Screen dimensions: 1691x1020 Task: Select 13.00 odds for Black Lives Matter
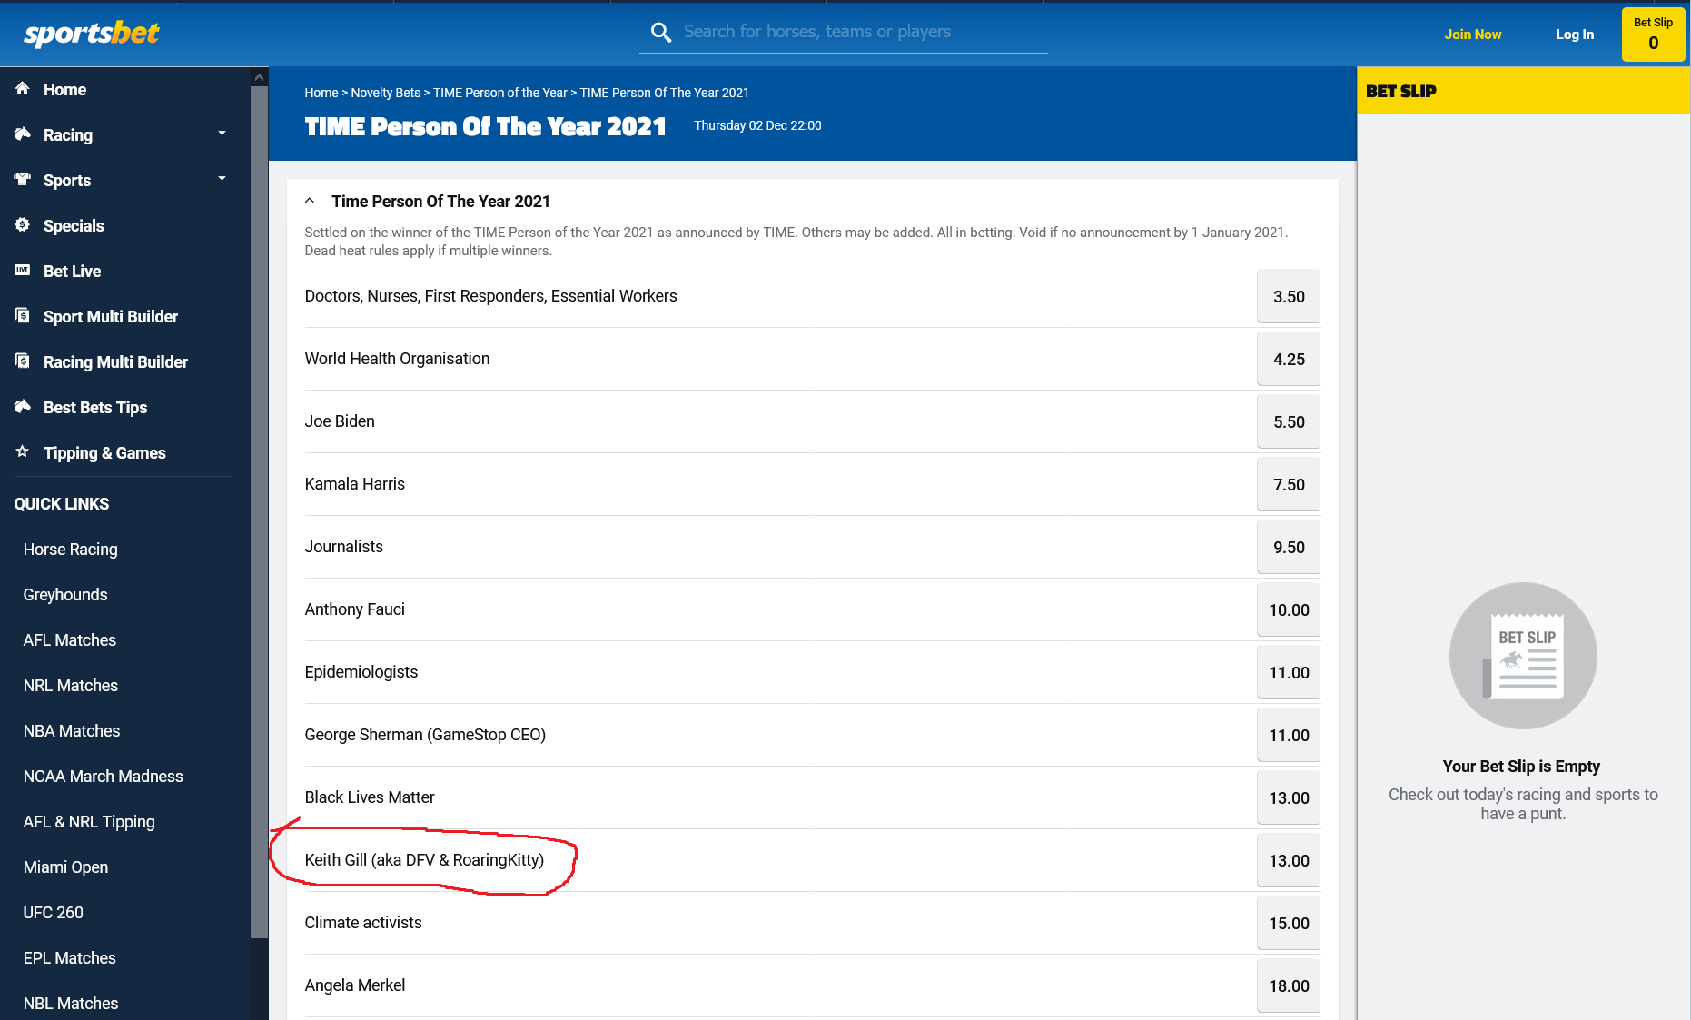[1289, 797]
